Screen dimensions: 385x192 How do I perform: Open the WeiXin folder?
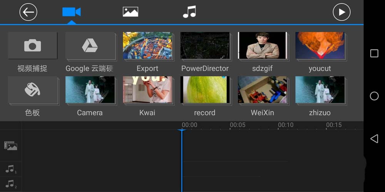pyautogui.click(x=262, y=90)
